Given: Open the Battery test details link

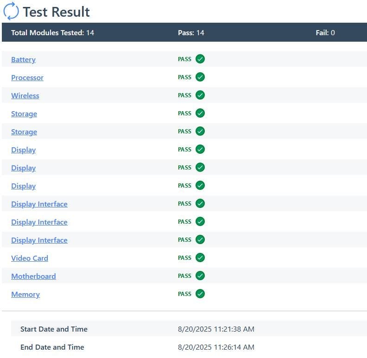Looking at the screenshot, I should click(24, 60).
